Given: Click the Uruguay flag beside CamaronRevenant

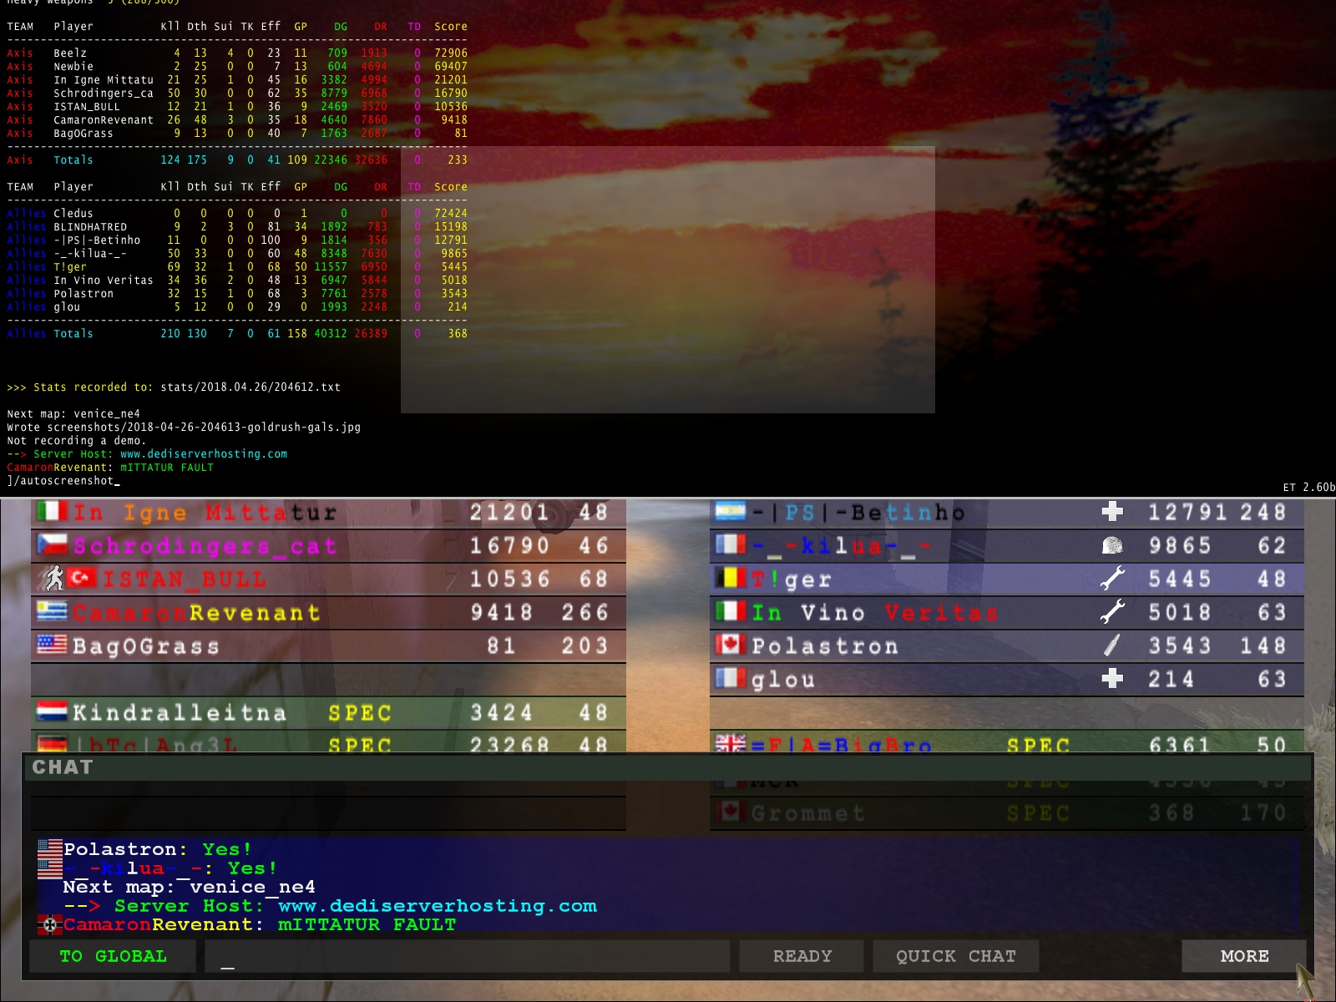Looking at the screenshot, I should (52, 611).
